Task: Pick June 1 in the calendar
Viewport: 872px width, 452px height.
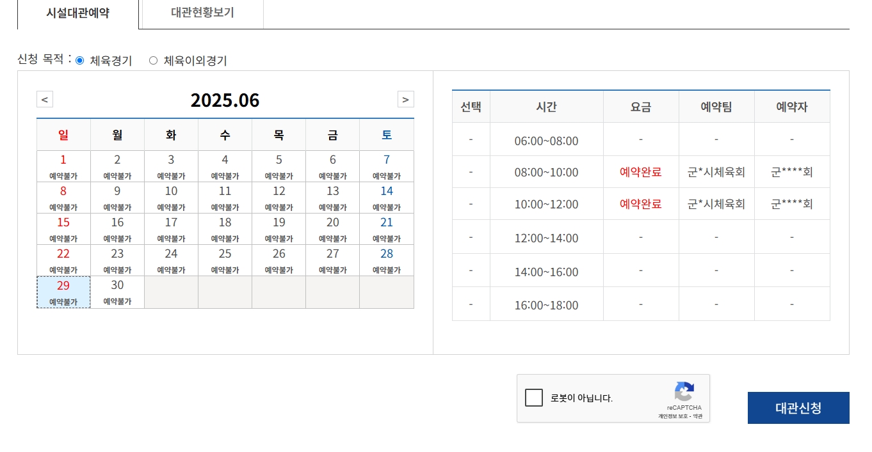Action: tap(63, 166)
